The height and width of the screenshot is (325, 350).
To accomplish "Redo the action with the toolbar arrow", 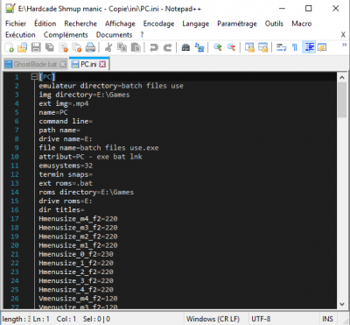I will [x=167, y=47].
